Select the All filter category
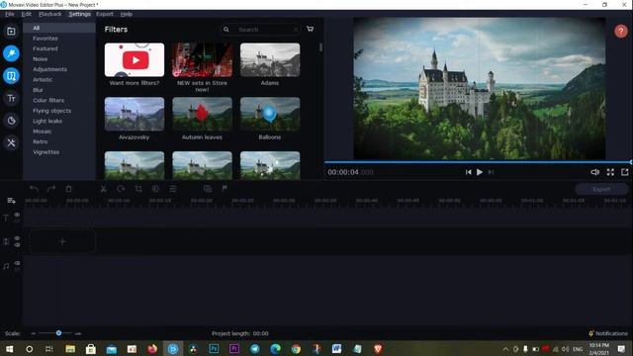Screen dimensions: 633x356 59,28
